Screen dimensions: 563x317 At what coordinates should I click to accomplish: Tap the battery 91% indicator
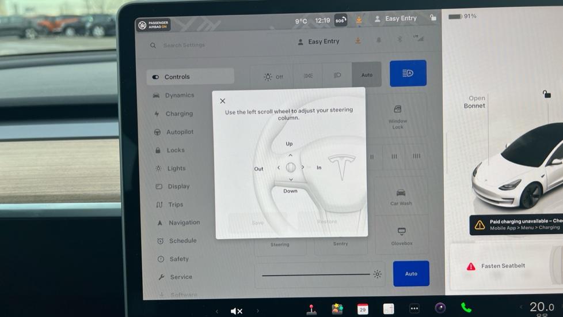[462, 16]
